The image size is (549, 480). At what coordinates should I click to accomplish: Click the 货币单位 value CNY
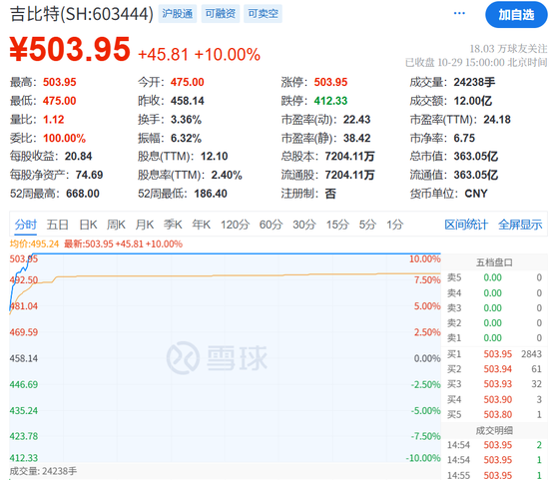pos(476,194)
